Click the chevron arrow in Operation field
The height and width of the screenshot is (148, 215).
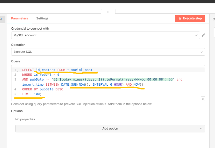click(x=201, y=52)
